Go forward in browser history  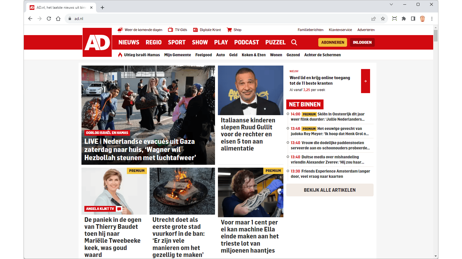pos(40,19)
